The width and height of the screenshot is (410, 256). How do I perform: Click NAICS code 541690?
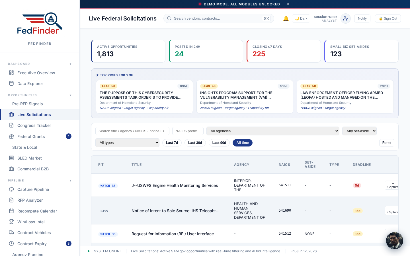click(x=285, y=210)
